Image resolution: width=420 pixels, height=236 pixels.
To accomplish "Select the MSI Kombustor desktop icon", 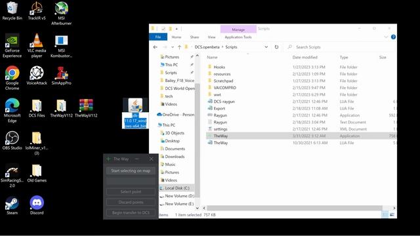I will [x=61, y=46].
